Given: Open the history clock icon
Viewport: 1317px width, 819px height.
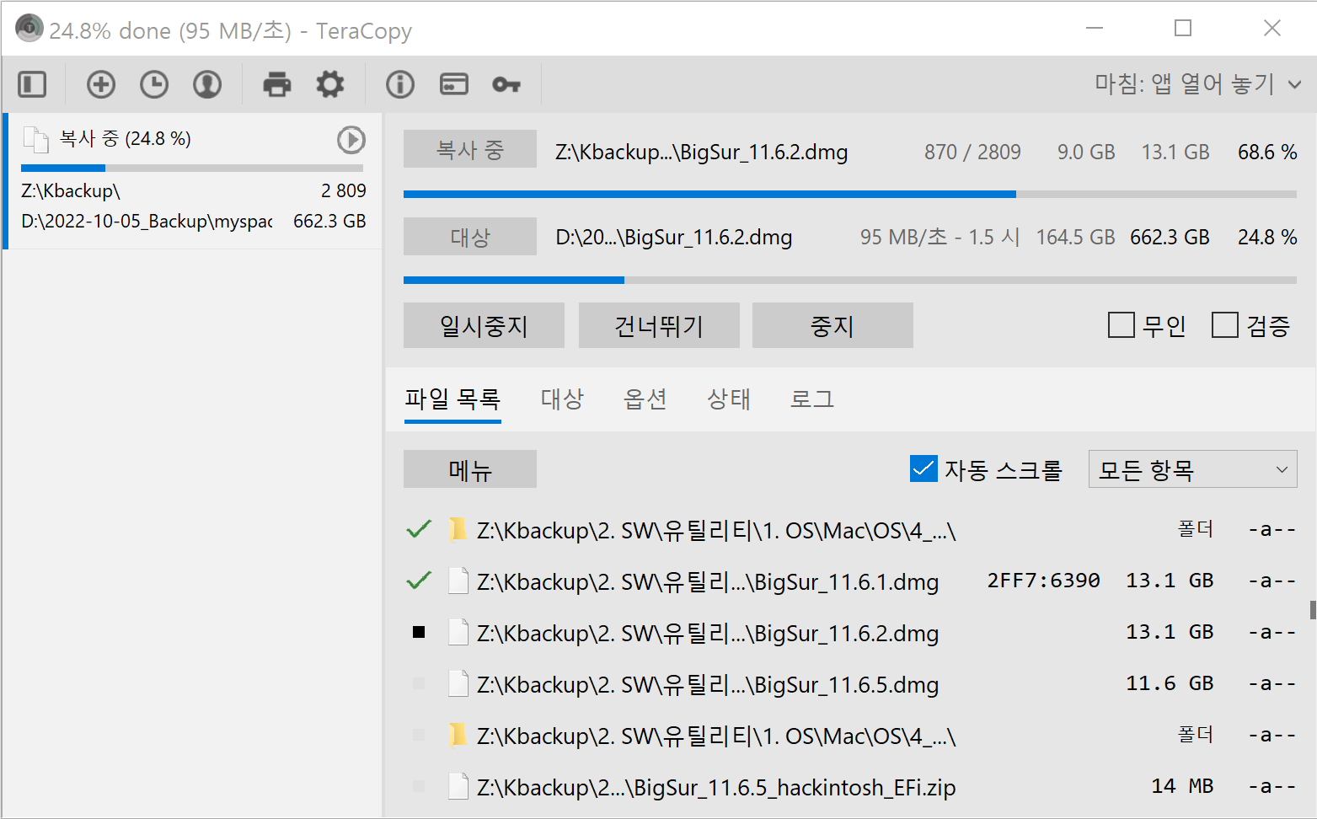Looking at the screenshot, I should pyautogui.click(x=154, y=84).
